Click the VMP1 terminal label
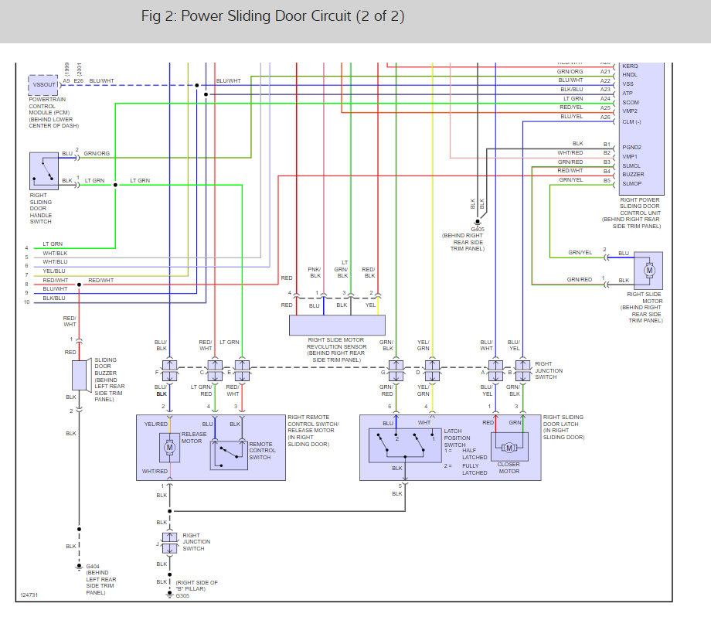This screenshot has width=711, height=617. point(629,156)
